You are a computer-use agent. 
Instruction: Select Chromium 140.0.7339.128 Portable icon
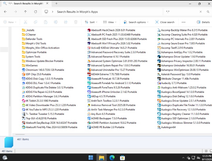[23, 70]
